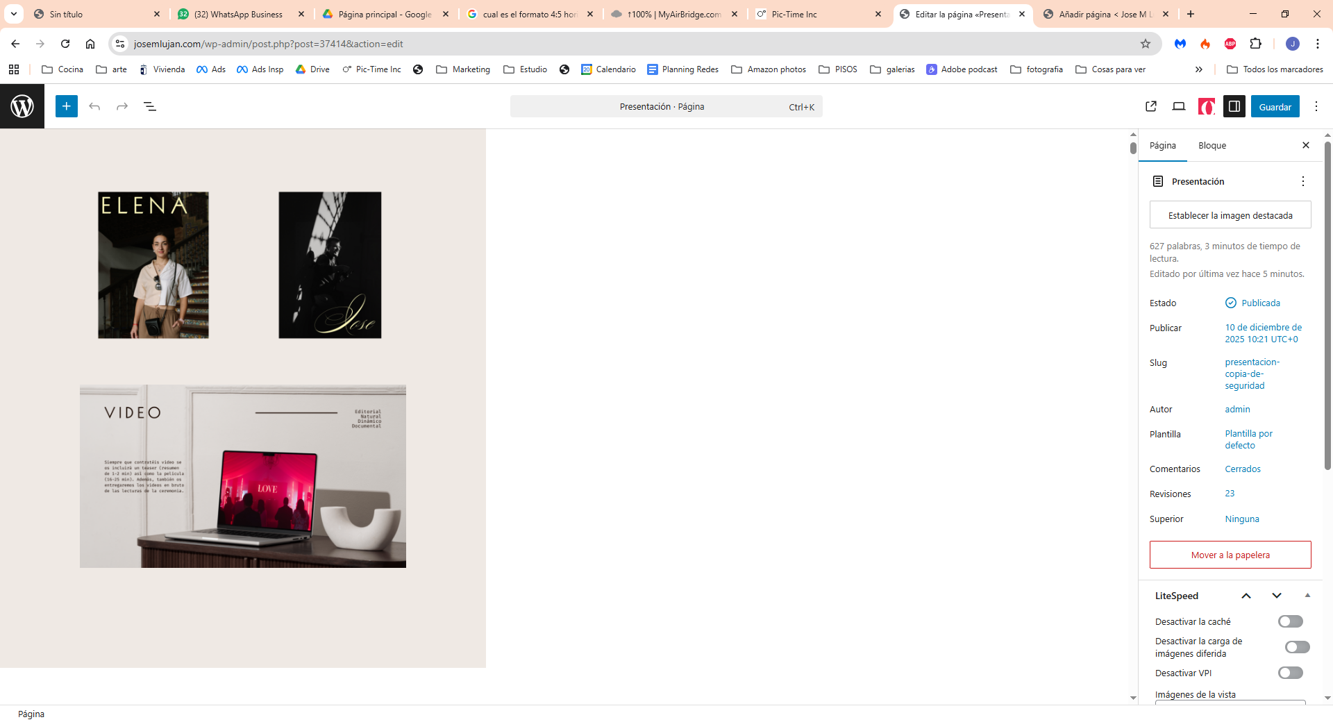Viewport: 1333px width, 722px height.
Task: Click the WordPress logo to exit editor
Action: click(22, 106)
